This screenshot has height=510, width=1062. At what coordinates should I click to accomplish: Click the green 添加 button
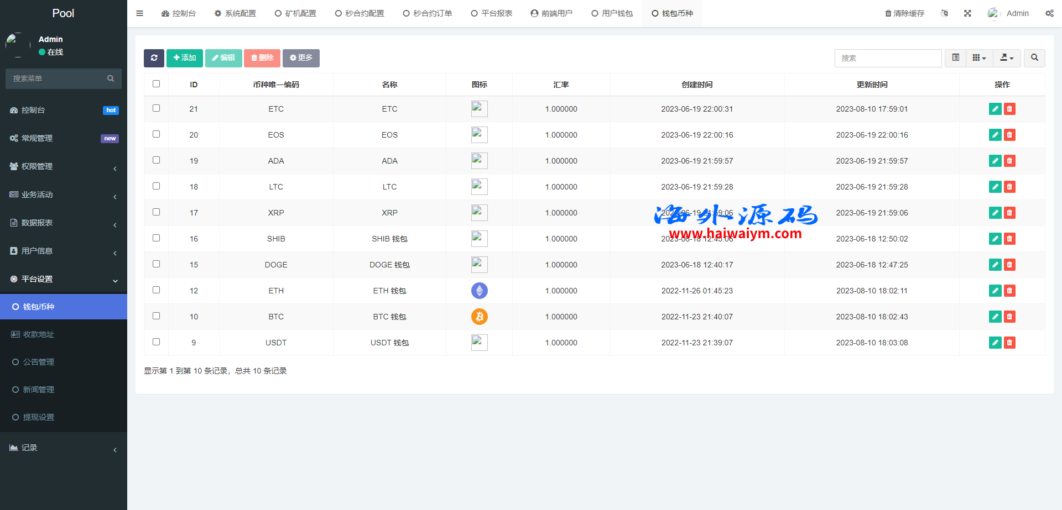click(x=185, y=58)
